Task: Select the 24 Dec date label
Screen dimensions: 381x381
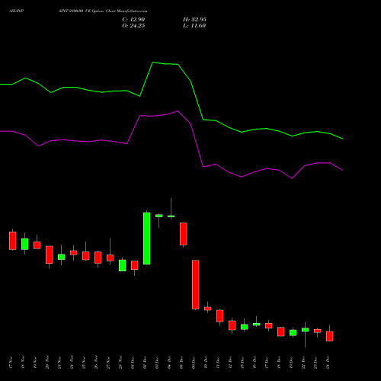Action: click(328, 363)
